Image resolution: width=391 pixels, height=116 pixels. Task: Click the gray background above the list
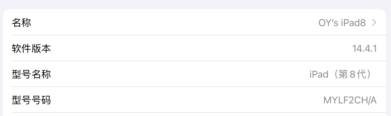tap(195, 4)
